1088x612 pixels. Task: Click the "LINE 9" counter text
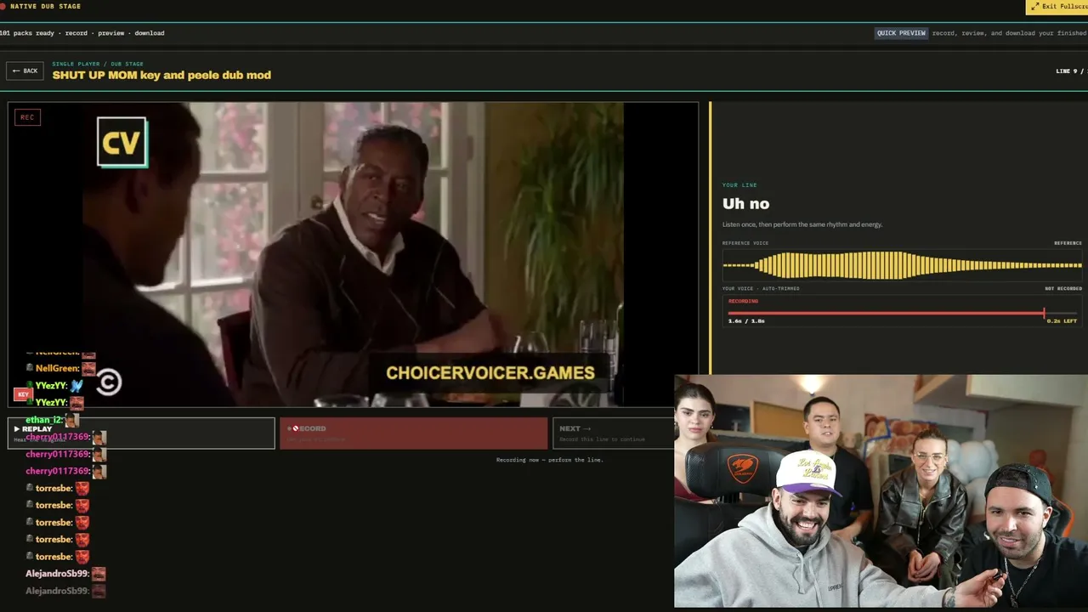[x=1066, y=71]
